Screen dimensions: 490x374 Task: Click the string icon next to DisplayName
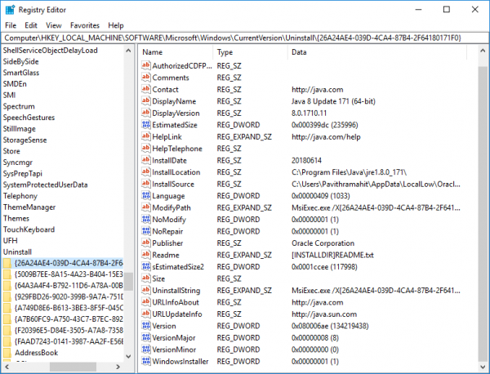(x=146, y=101)
